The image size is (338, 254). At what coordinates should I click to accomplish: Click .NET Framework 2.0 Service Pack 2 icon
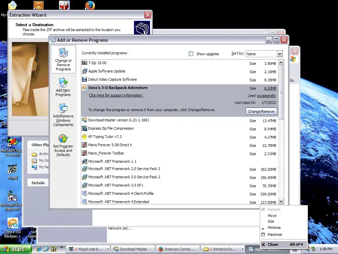(x=84, y=169)
